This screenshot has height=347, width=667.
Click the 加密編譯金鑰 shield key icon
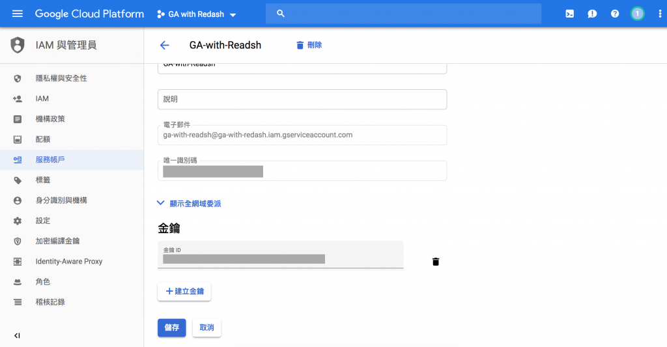click(x=18, y=241)
